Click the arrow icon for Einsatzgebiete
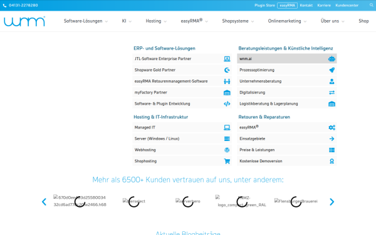Viewport: 376px width, 235px height. tap(332, 139)
